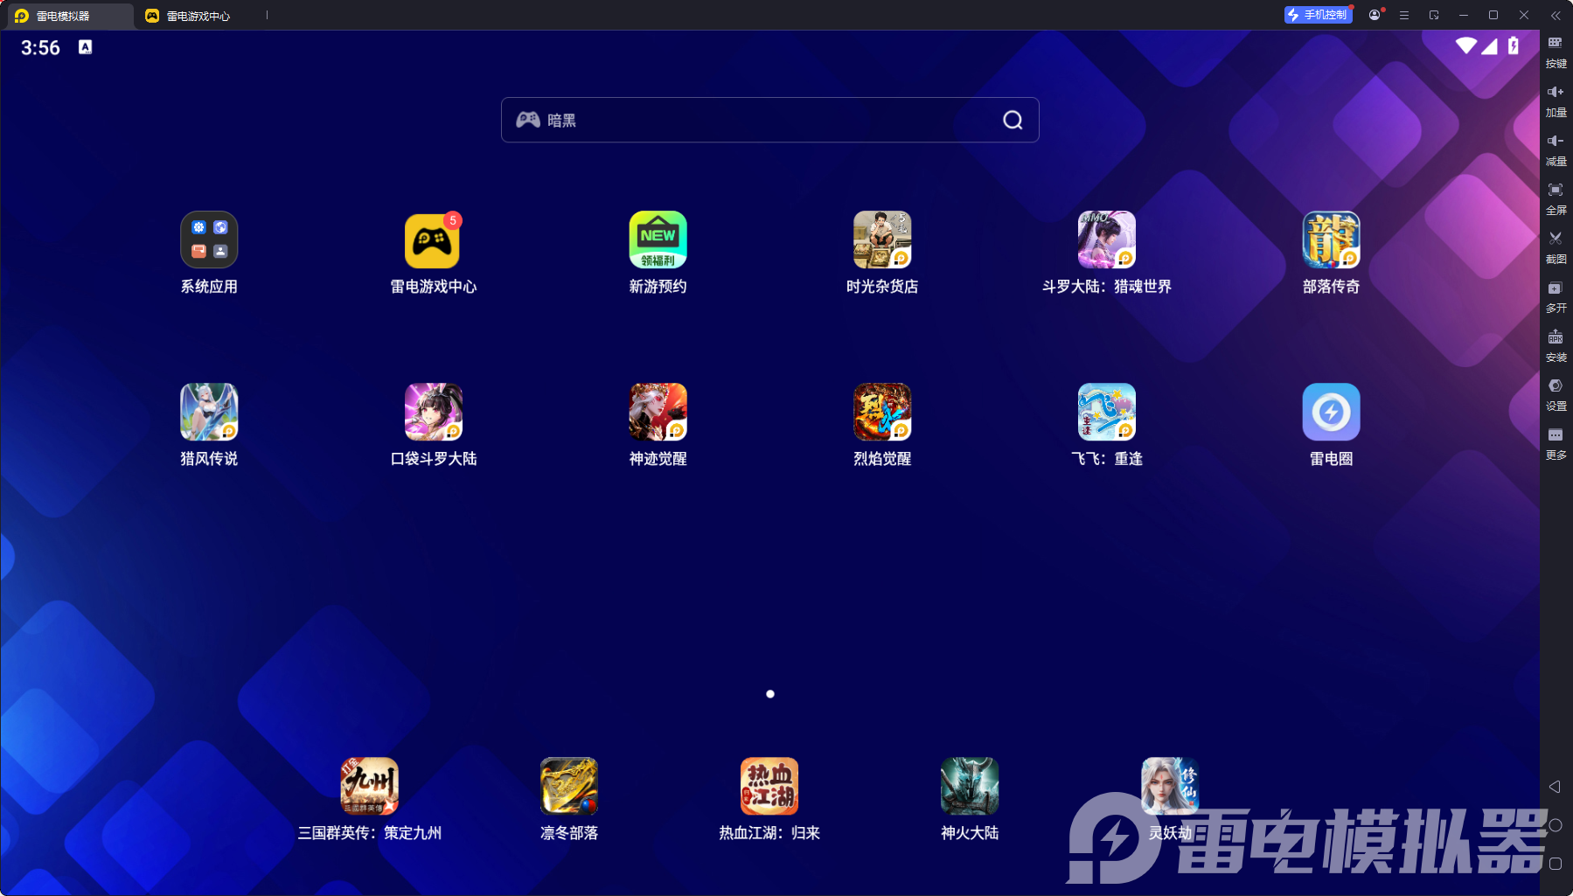1573x896 pixels.
Task: Launch 口袋斗罗大陆 game
Action: point(433,412)
